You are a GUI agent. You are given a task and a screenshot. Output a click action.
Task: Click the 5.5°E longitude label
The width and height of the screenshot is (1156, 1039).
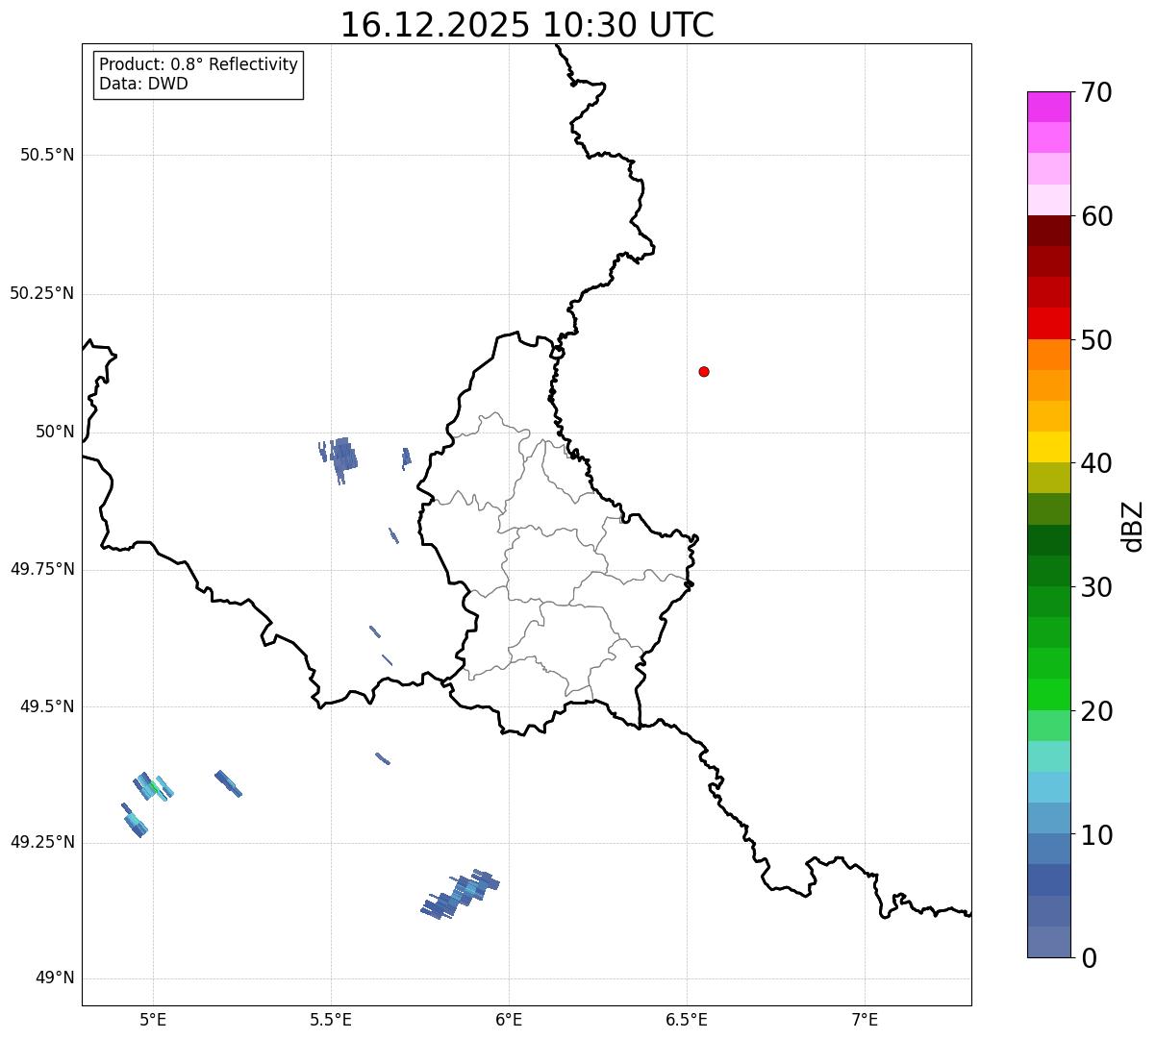click(331, 1019)
